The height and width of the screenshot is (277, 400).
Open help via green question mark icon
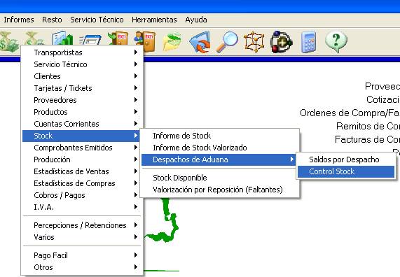(x=336, y=41)
